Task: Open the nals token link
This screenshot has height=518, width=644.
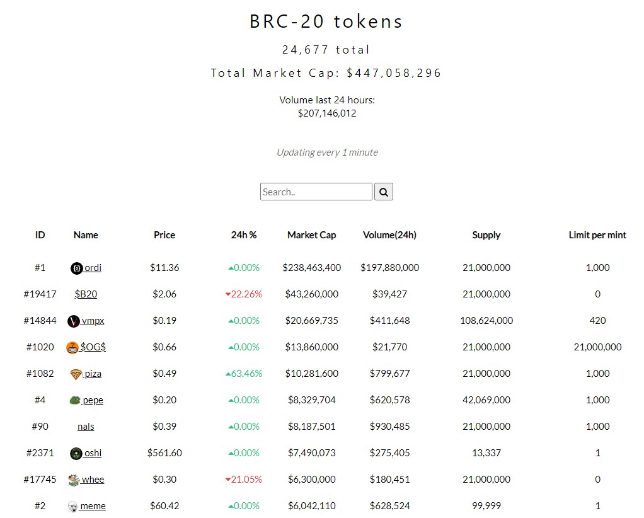Action: tap(86, 427)
